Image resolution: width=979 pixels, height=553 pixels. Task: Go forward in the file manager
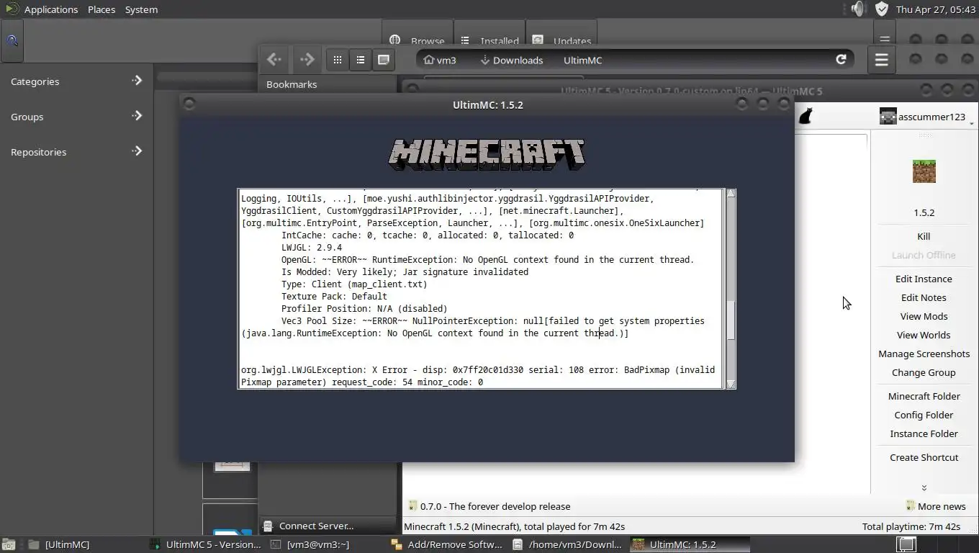pos(307,60)
